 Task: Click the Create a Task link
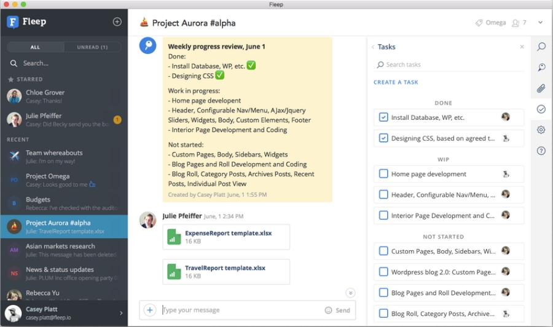396,82
